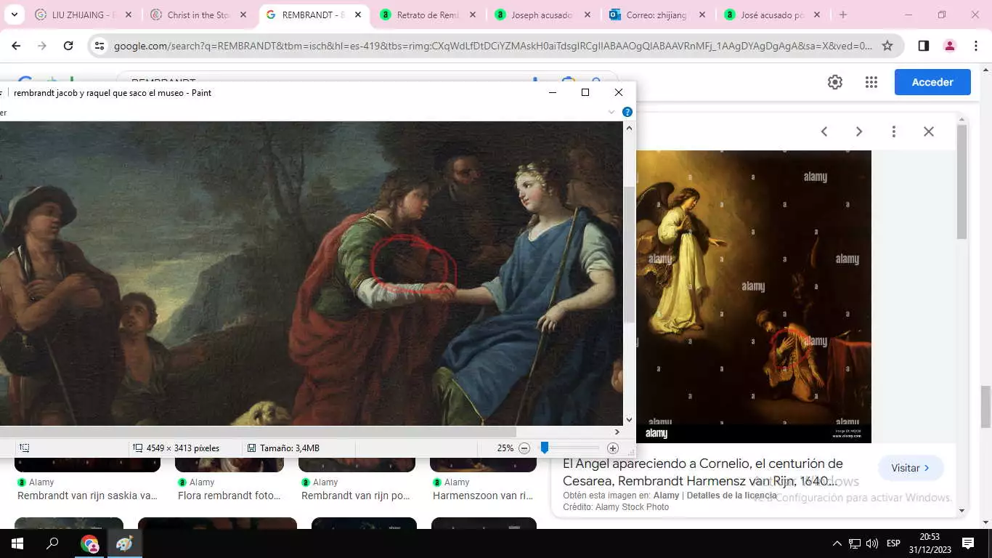Go forward in browser history
992x558 pixels.
tap(42, 46)
